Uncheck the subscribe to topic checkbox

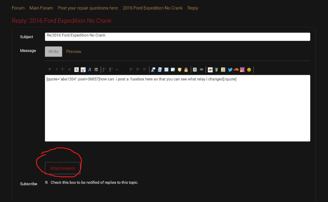coord(47,182)
